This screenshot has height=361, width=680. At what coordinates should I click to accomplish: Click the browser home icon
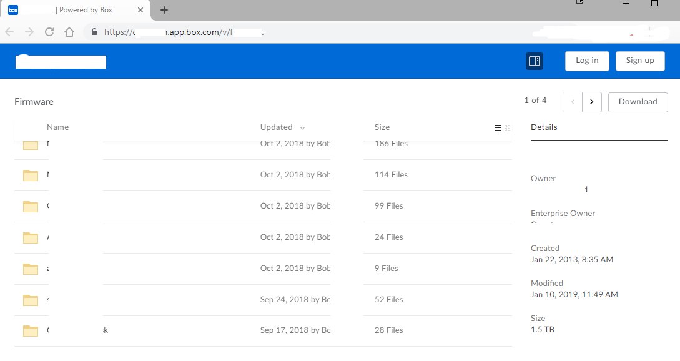69,32
